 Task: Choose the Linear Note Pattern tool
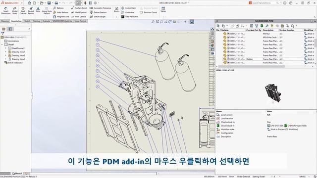pos(47,10)
